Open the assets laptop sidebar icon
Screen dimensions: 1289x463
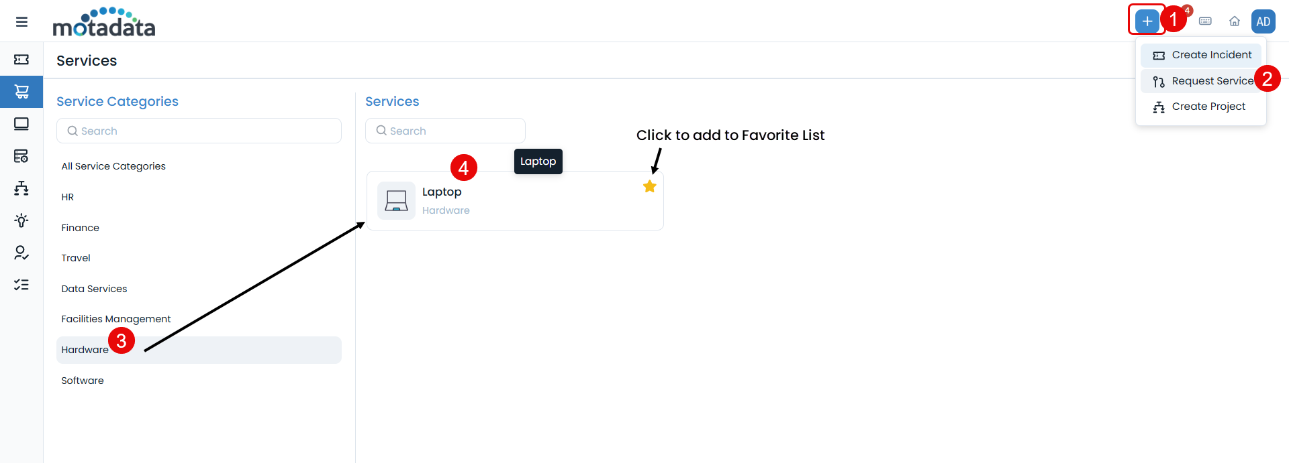(21, 124)
